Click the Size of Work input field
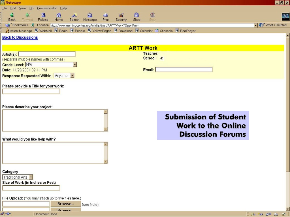 [x=31, y=188]
